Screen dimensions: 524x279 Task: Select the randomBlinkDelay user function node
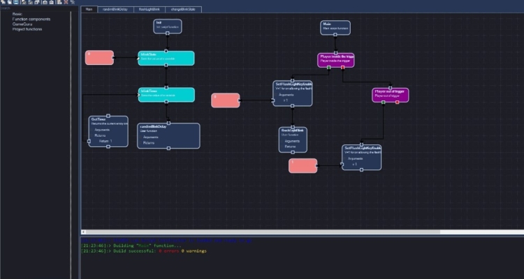[x=169, y=136]
